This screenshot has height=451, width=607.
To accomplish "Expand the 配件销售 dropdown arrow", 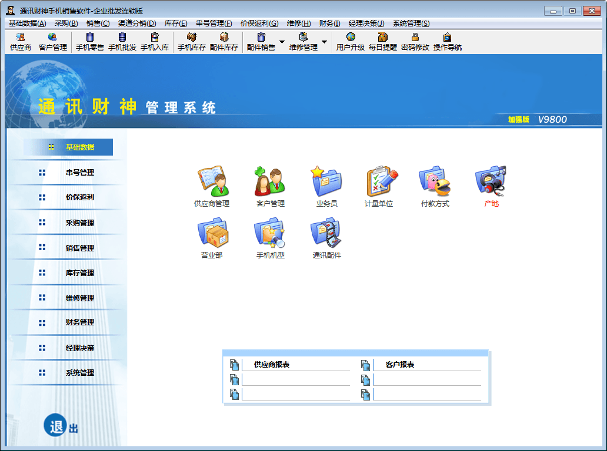I will tap(282, 42).
